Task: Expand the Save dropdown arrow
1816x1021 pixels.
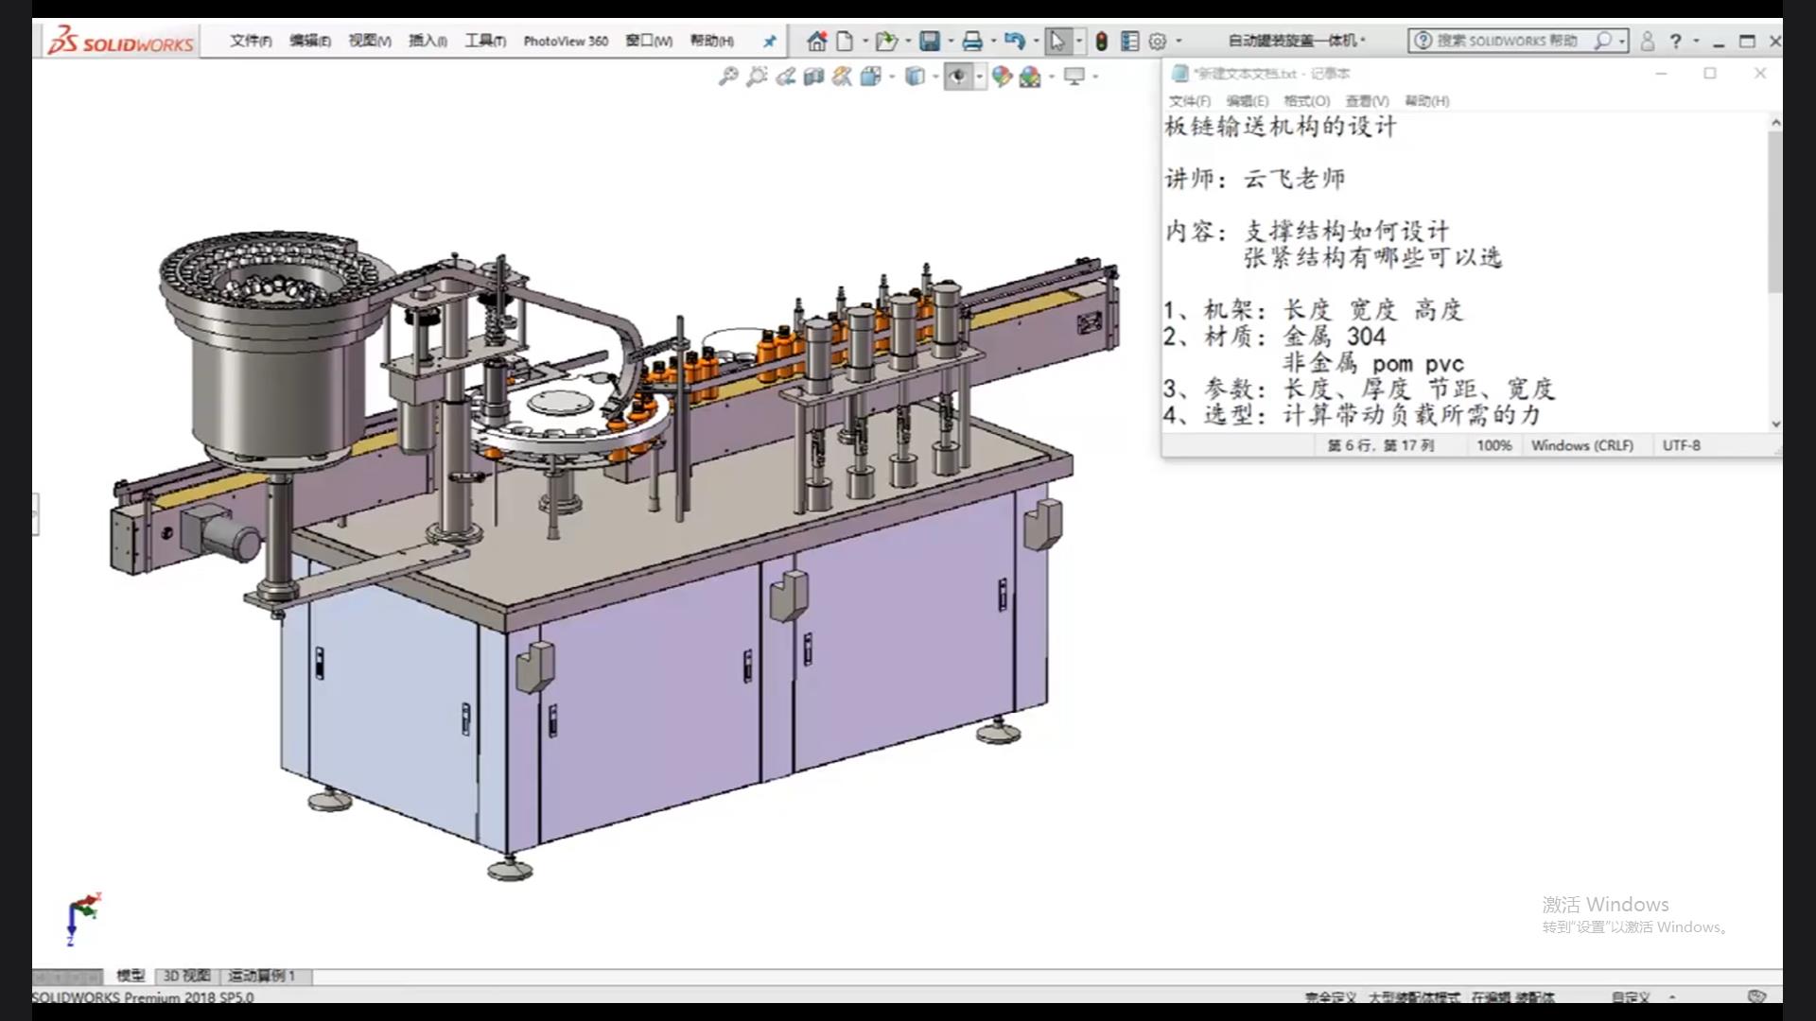Action: point(951,41)
